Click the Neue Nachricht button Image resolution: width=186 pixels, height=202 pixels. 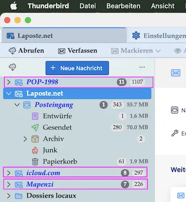pyautogui.click(x=77, y=68)
